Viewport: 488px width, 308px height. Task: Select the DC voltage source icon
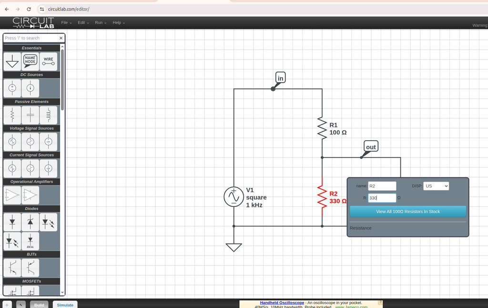[12, 88]
